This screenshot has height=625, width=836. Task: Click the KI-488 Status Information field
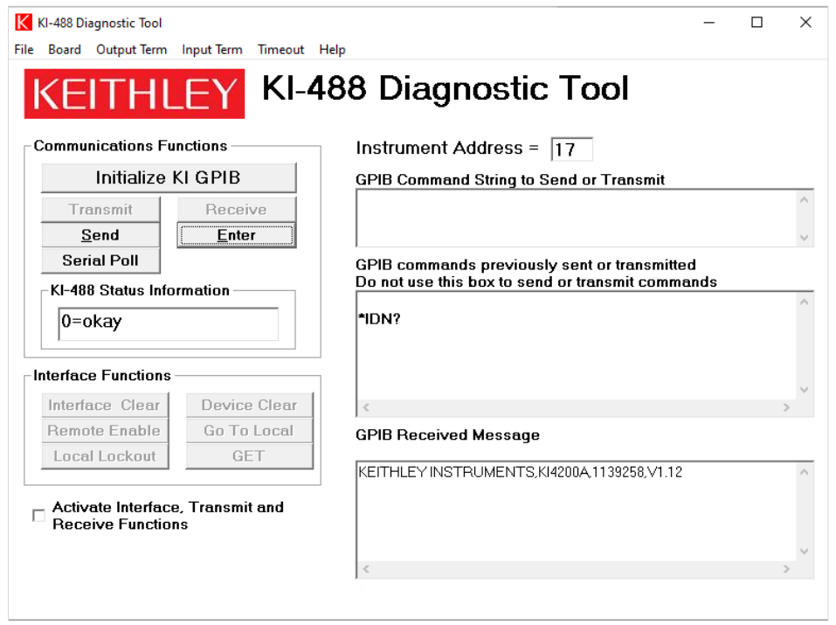click(x=168, y=323)
